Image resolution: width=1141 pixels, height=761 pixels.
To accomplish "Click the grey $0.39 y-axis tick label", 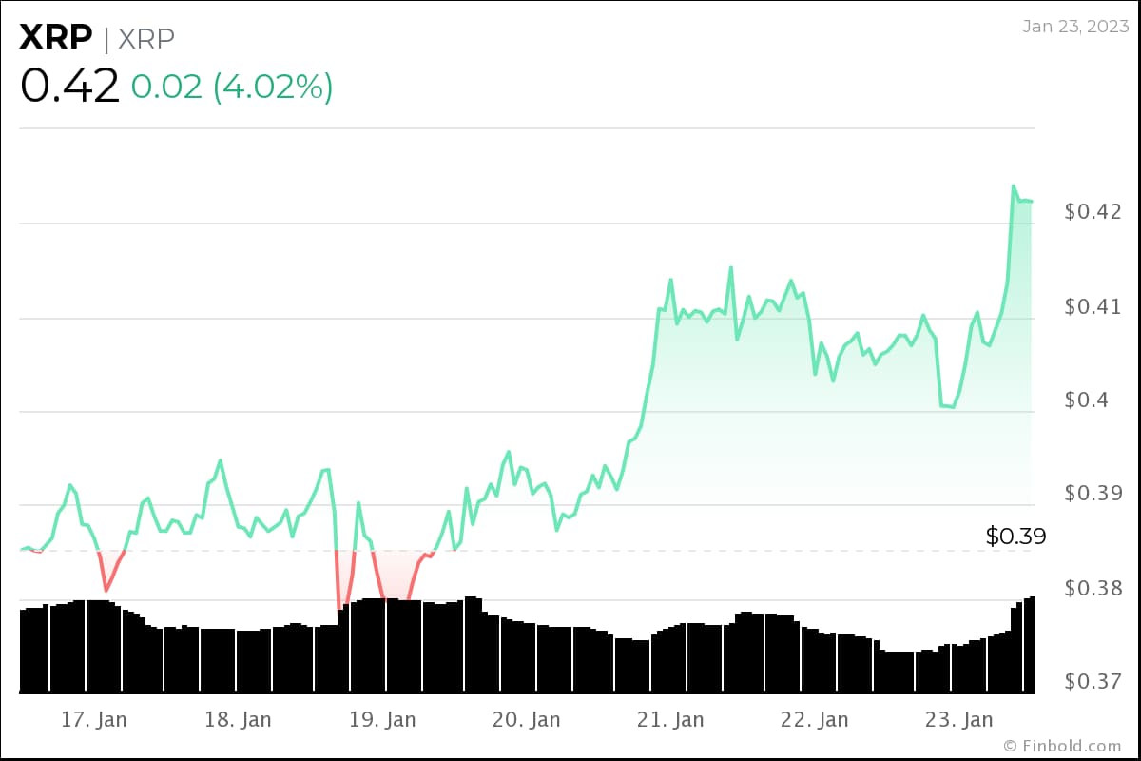I will [x=1093, y=493].
